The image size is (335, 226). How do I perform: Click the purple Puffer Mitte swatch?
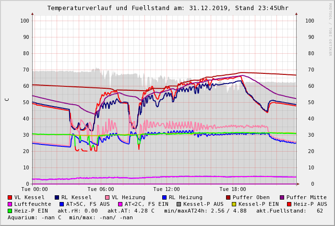pyautogui.click(x=282, y=197)
